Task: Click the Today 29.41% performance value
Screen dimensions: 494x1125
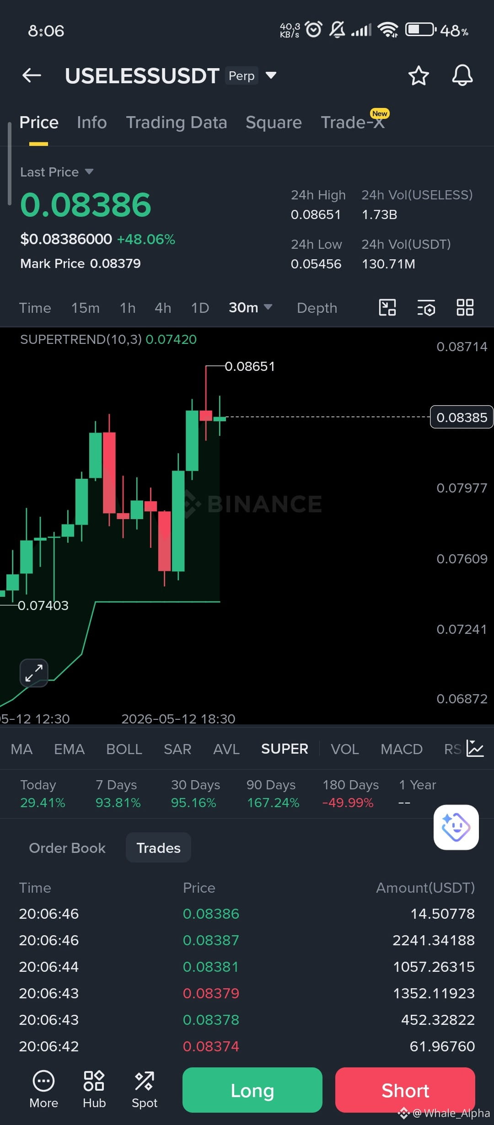Action: [x=43, y=803]
